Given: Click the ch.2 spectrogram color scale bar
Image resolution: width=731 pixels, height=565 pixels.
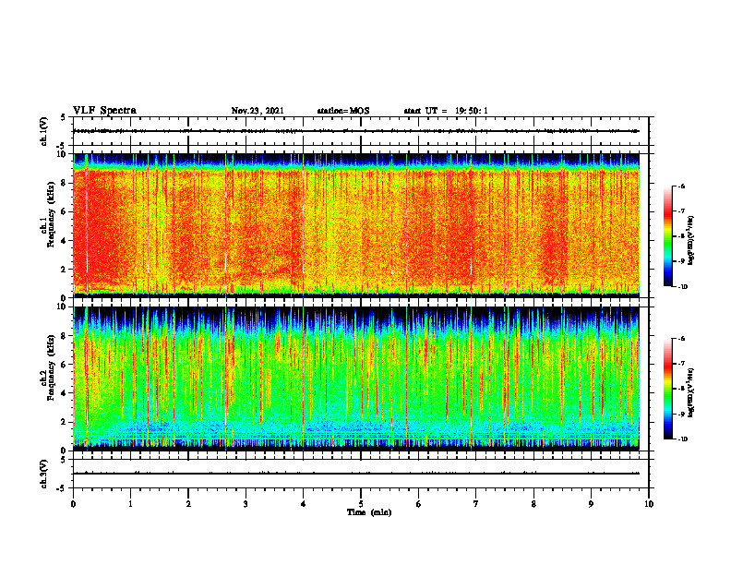Looking at the screenshot, I should pos(667,389).
